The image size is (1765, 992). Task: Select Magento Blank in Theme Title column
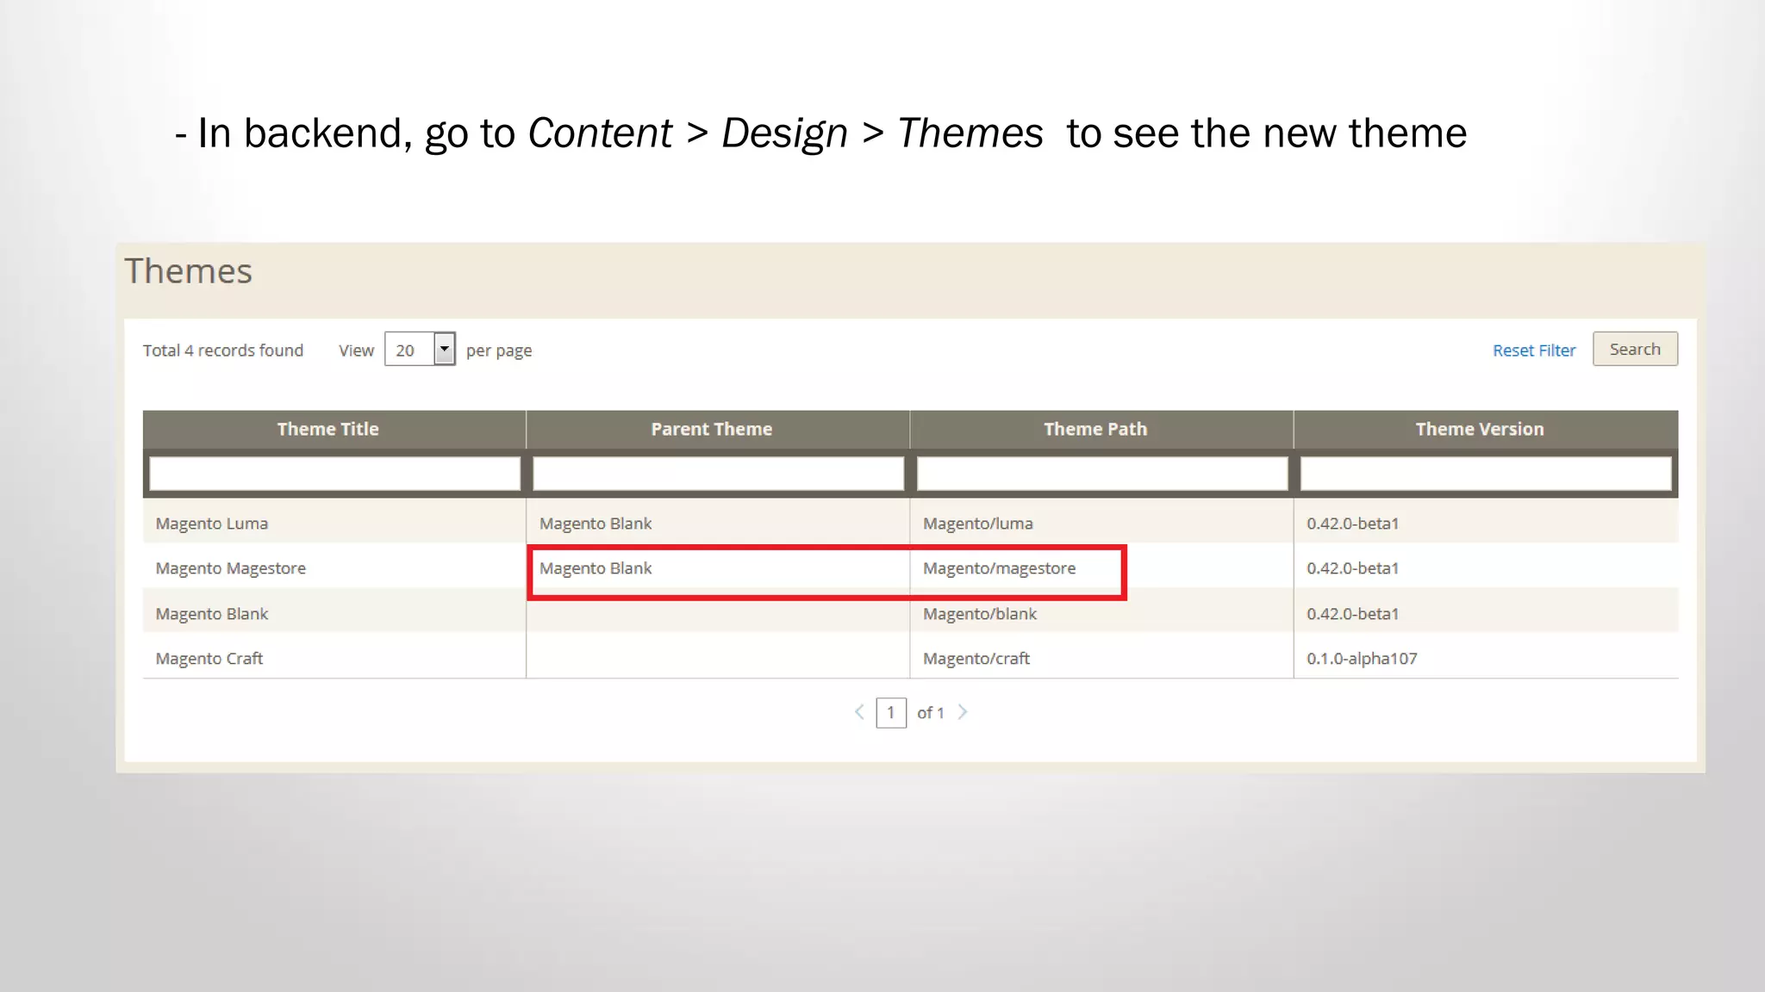[x=211, y=614]
